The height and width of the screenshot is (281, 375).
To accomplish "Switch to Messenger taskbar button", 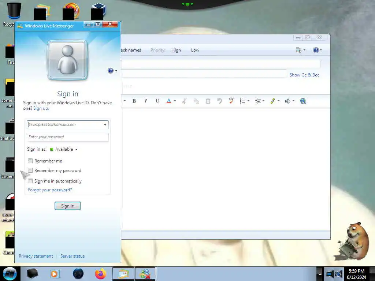I will (x=145, y=274).
